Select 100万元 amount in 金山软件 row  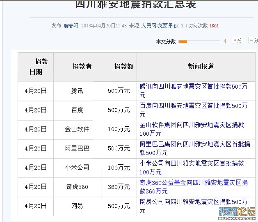coord(119,129)
